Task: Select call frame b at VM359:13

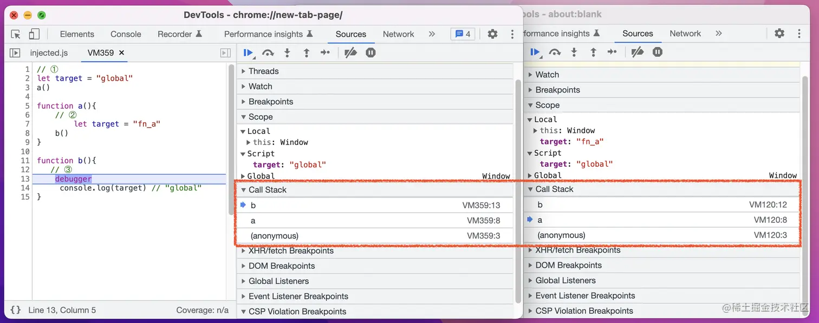Action: [375, 205]
